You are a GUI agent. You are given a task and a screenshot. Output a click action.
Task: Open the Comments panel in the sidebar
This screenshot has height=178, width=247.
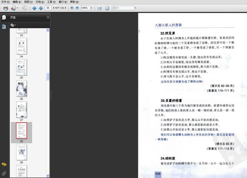(4, 164)
